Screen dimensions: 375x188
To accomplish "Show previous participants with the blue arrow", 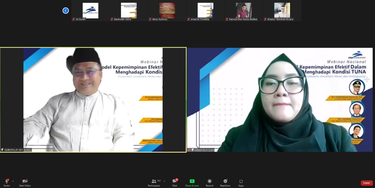I will click(x=66, y=11).
